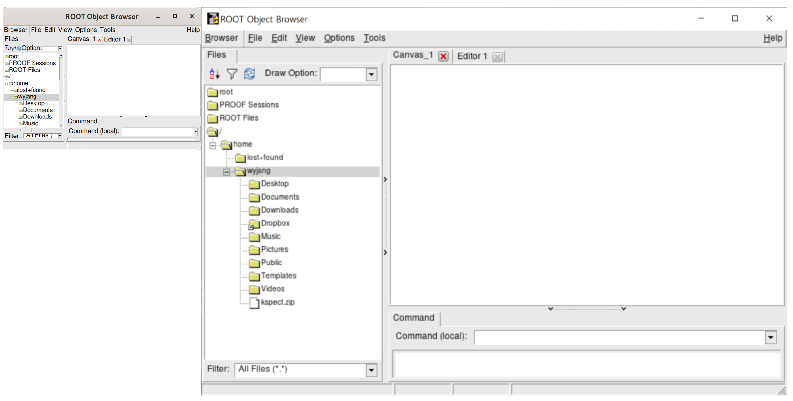Collapse the wyjang folder in large browser

[226, 171]
